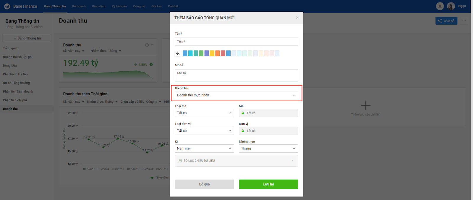Viewport: 473px width, 200px height.
Task: Select Dòng tiền in the sidebar
Action: [10, 66]
